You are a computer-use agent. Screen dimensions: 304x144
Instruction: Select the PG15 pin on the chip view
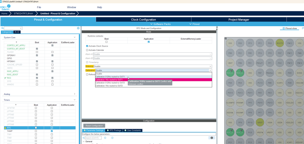click(x=260, y=103)
